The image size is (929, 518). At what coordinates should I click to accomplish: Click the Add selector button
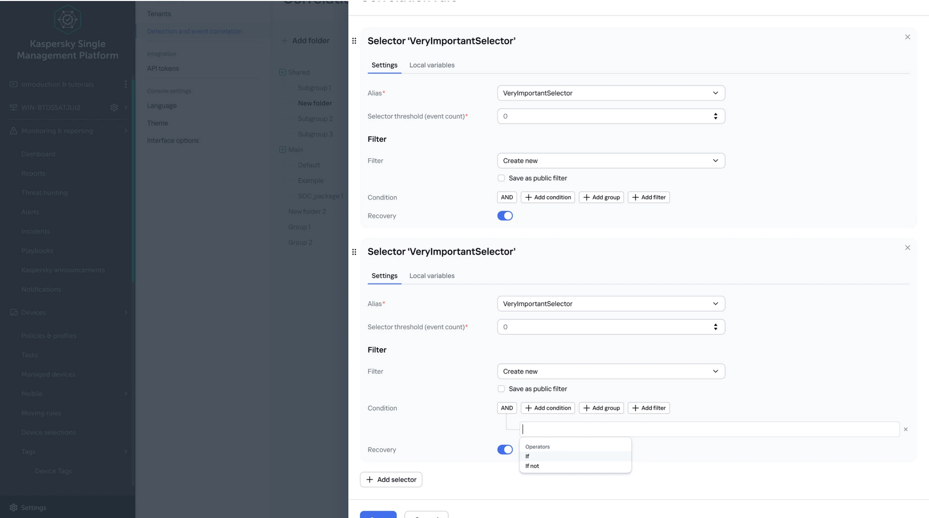[391, 479]
